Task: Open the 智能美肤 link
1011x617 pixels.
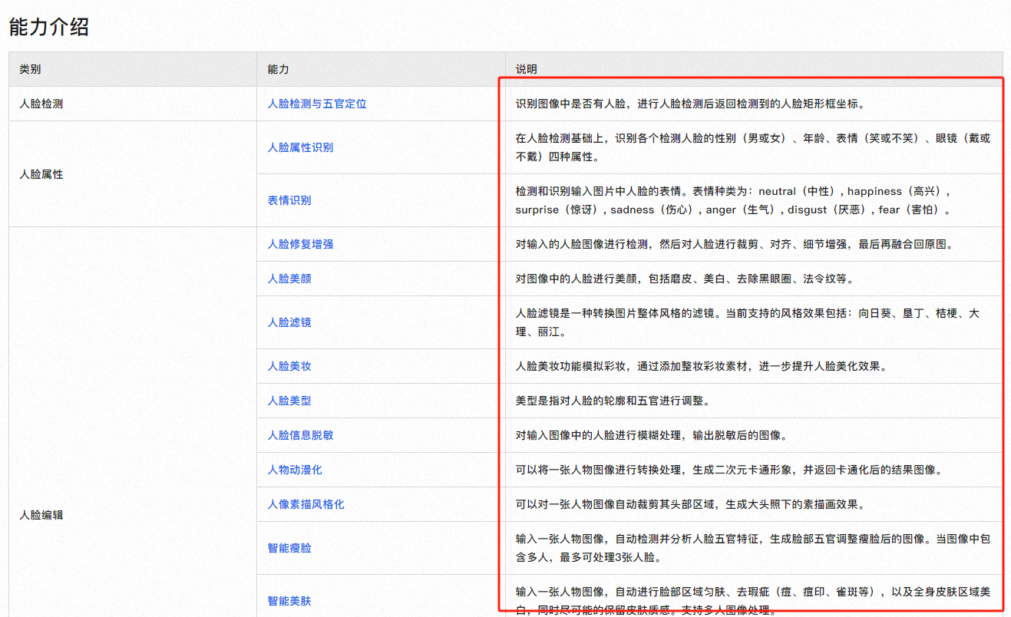Action: tap(289, 601)
